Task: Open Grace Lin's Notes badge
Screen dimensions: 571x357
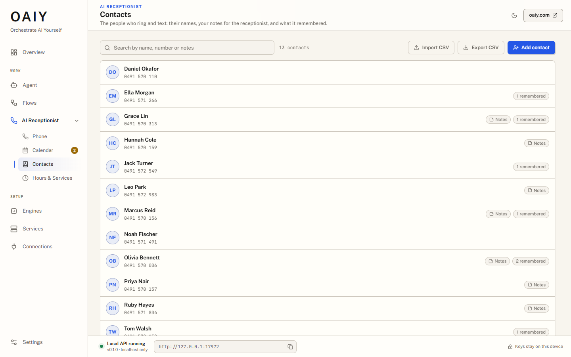Action: [498, 119]
